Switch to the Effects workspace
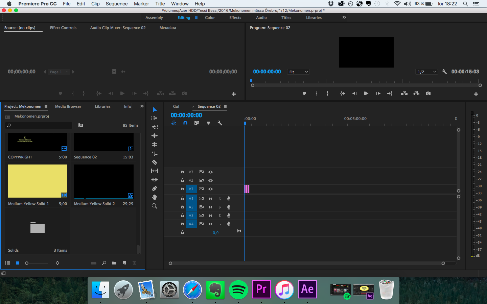 point(235,18)
